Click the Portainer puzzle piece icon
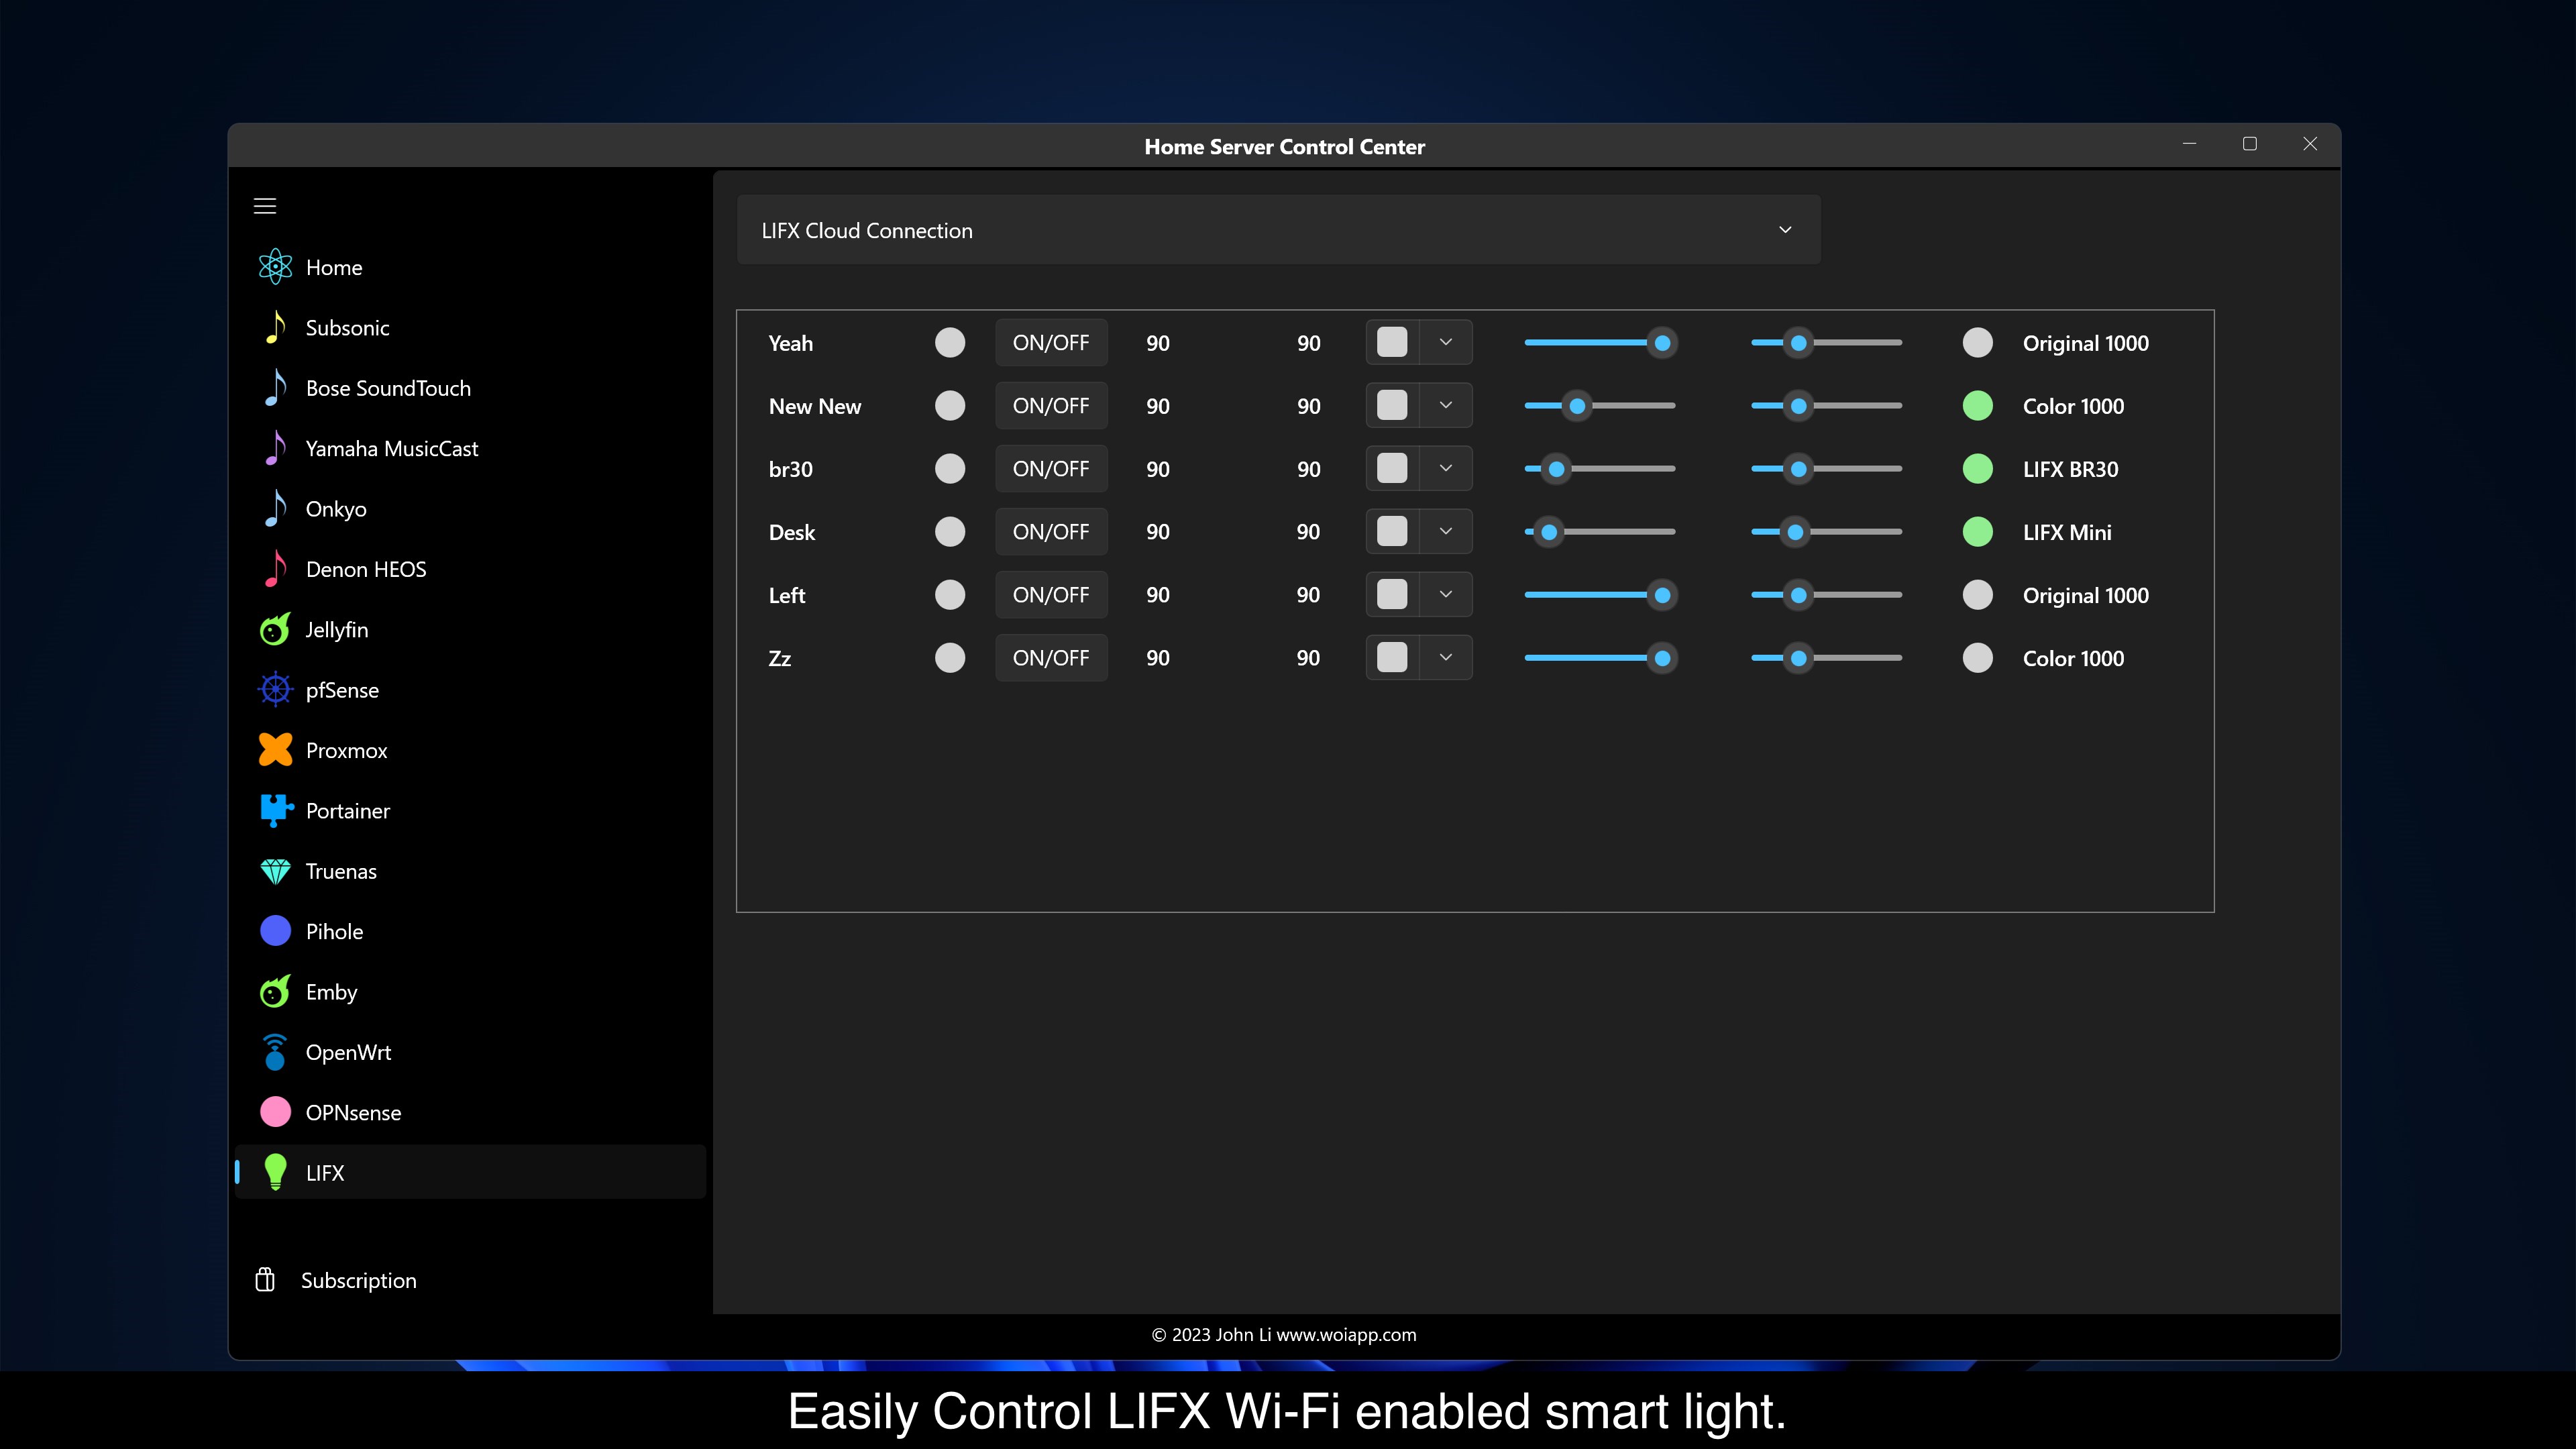The height and width of the screenshot is (1449, 2576). coord(275,810)
